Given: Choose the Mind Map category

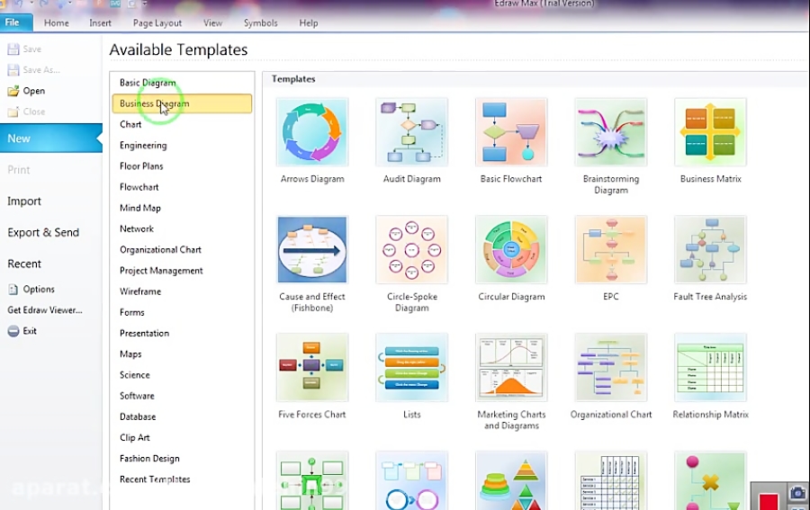Looking at the screenshot, I should pyautogui.click(x=140, y=208).
